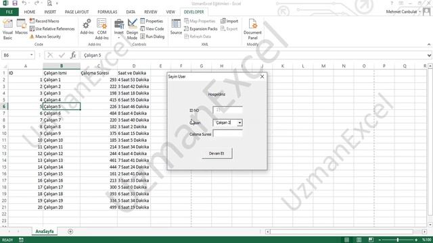Expand the Insert controls menu

(x=119, y=29)
